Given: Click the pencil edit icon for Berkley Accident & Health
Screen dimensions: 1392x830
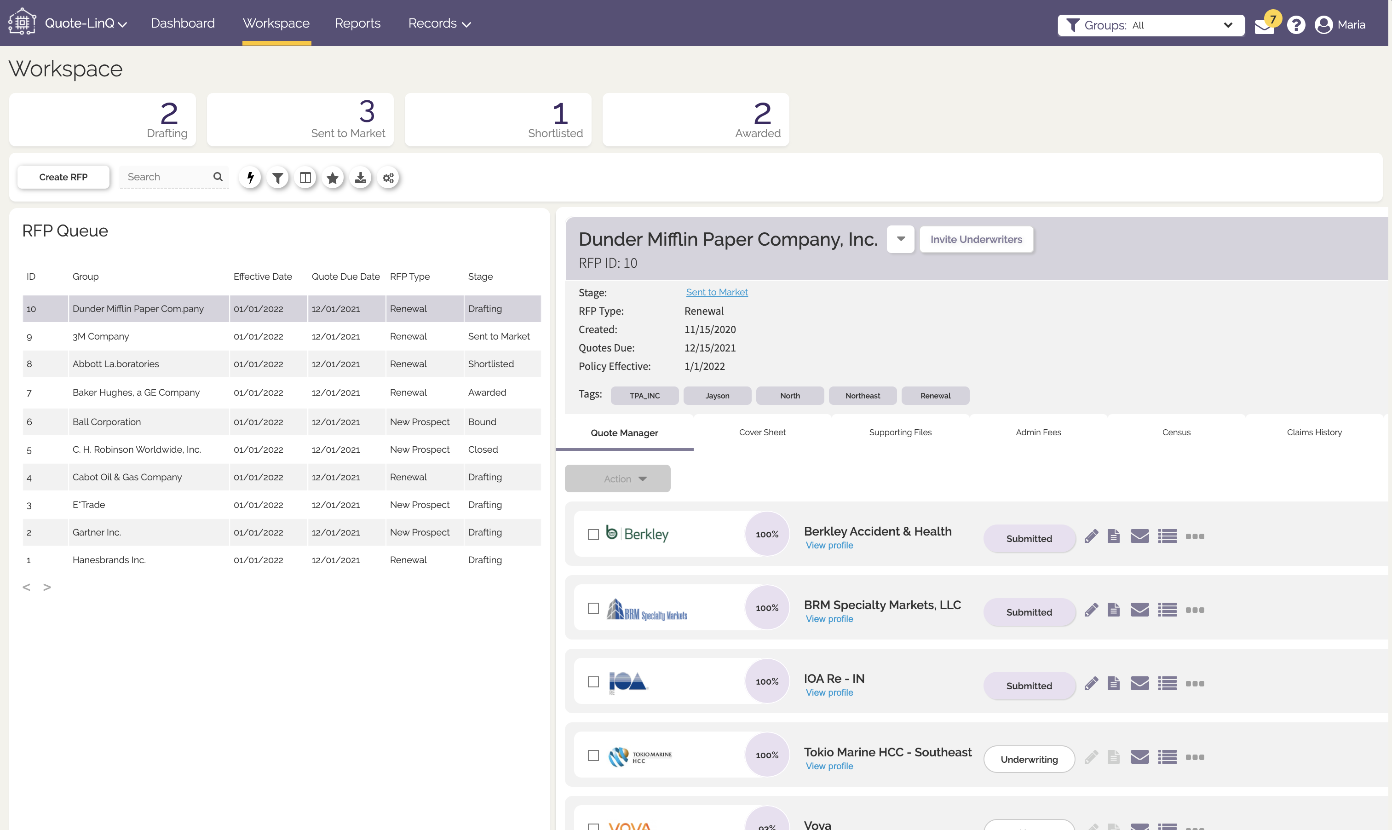Looking at the screenshot, I should click(1091, 536).
